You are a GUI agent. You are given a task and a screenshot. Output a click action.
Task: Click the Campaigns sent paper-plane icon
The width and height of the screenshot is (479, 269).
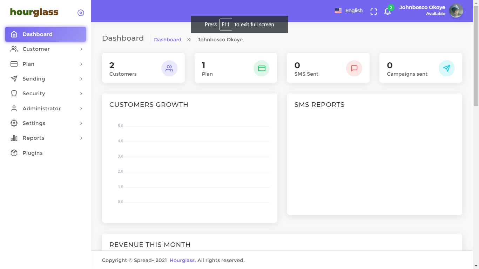coord(446,68)
